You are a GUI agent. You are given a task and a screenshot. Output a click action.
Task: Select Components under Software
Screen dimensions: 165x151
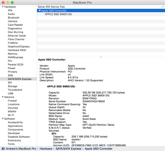click(15, 130)
